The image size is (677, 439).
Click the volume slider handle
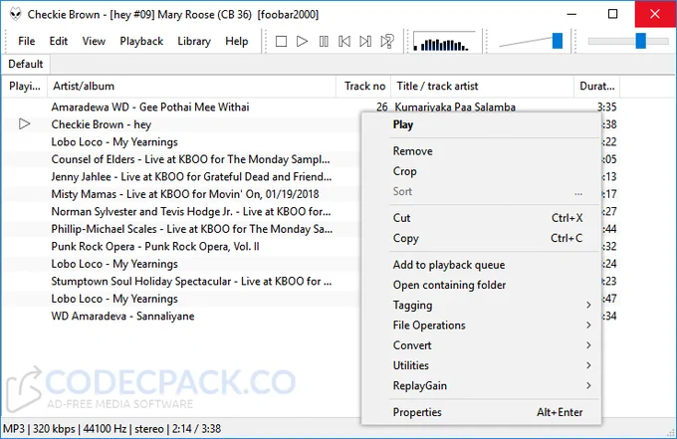pos(558,42)
